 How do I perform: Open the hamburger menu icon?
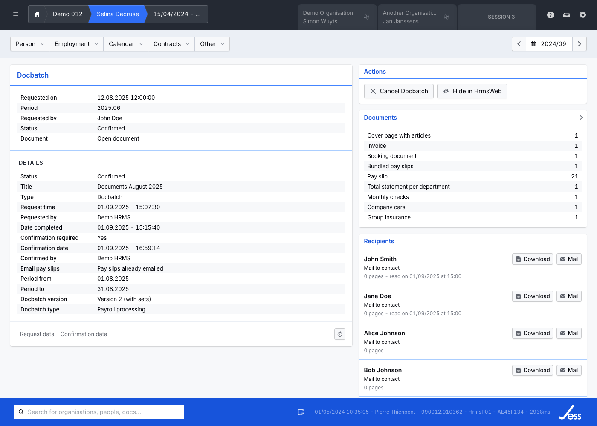tap(16, 14)
